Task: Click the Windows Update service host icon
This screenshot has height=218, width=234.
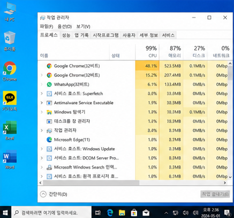Action: click(49, 149)
